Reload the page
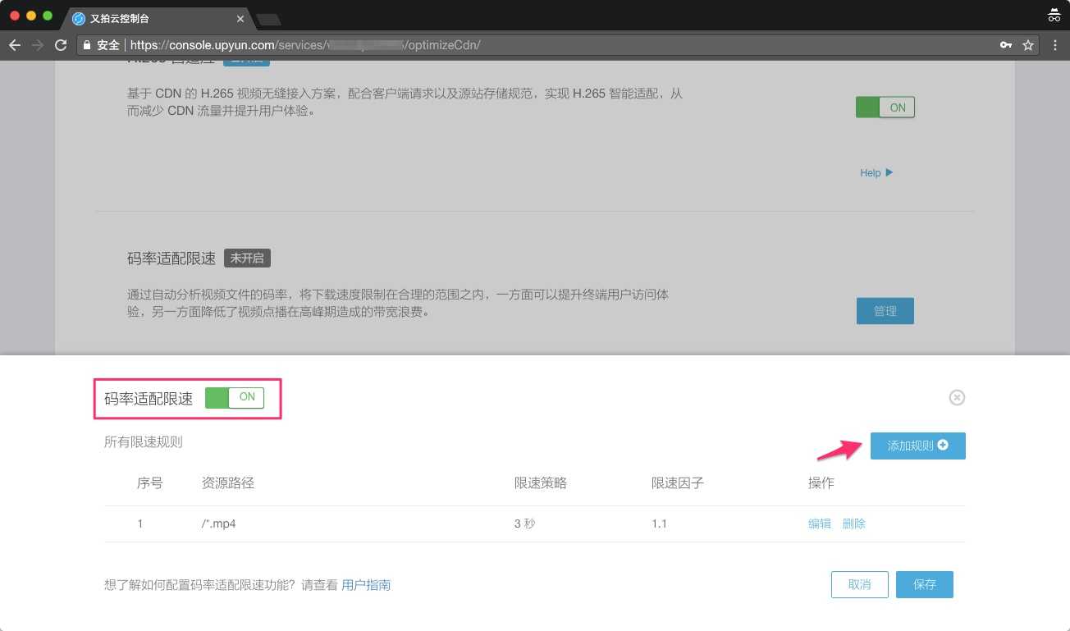The width and height of the screenshot is (1070, 631). tap(61, 45)
